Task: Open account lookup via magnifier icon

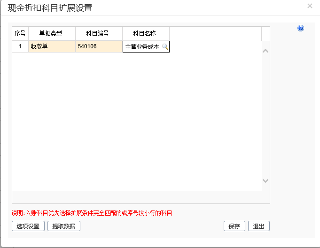Action: (165, 47)
